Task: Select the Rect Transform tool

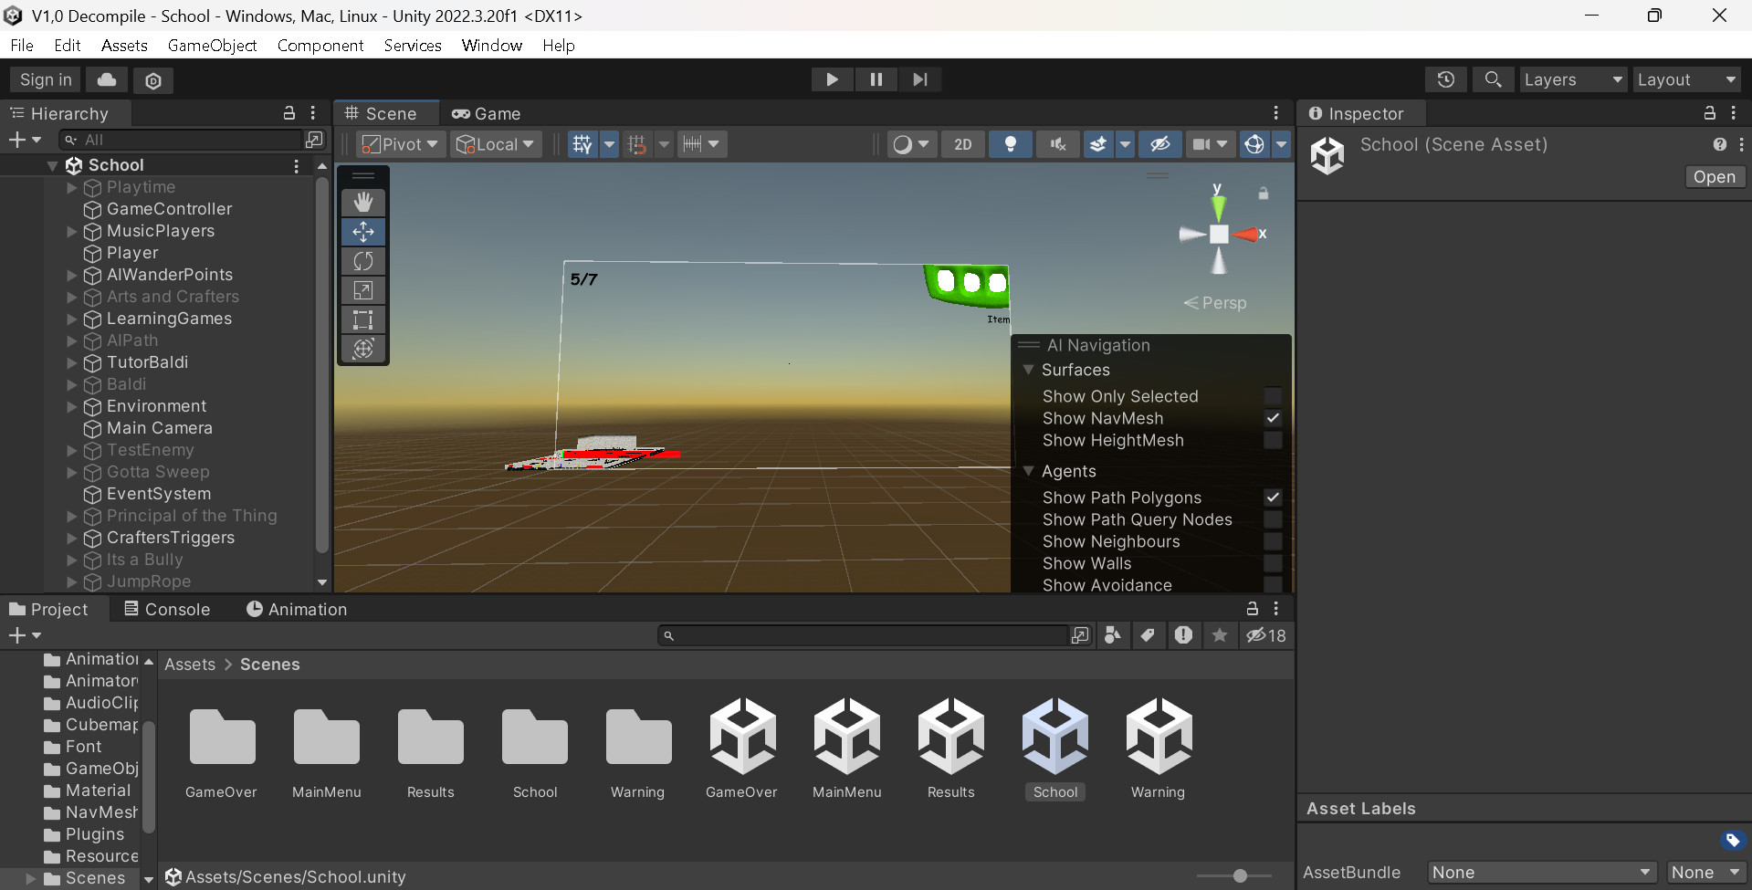Action: 362,319
